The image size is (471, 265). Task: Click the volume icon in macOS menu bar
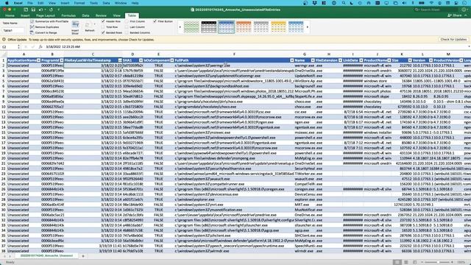404,3
